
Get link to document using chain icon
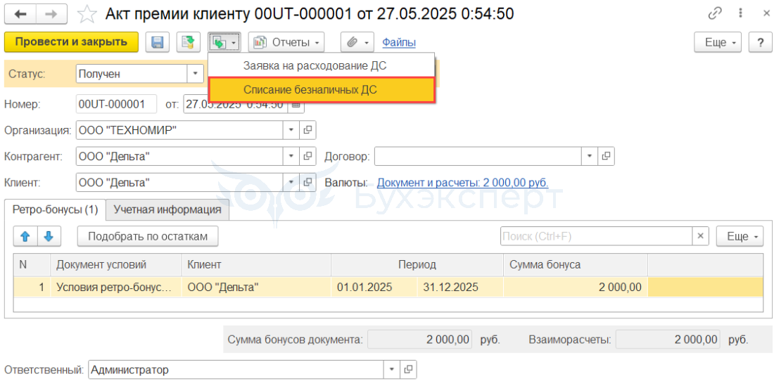point(715,14)
